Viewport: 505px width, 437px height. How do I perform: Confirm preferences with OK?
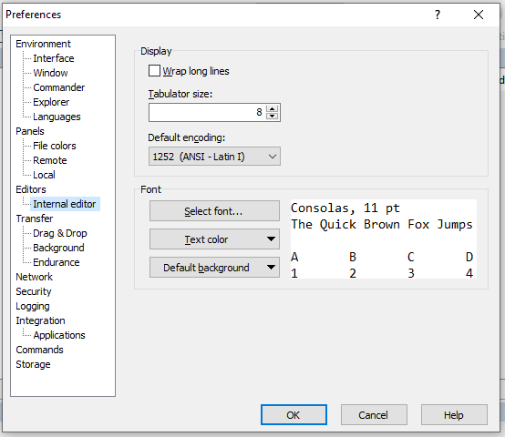[294, 415]
